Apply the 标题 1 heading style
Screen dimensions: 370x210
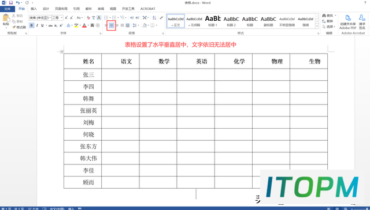click(x=213, y=21)
